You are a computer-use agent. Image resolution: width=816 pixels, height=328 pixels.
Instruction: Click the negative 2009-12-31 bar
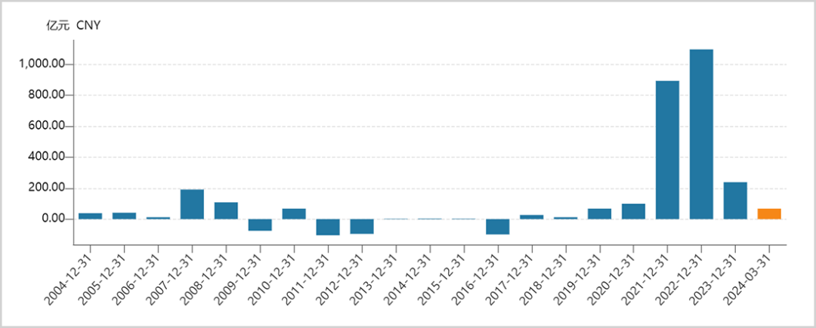click(x=260, y=225)
